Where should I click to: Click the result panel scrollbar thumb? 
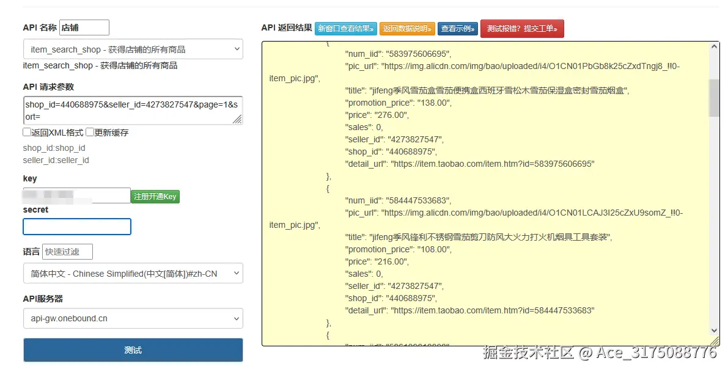pos(714,98)
